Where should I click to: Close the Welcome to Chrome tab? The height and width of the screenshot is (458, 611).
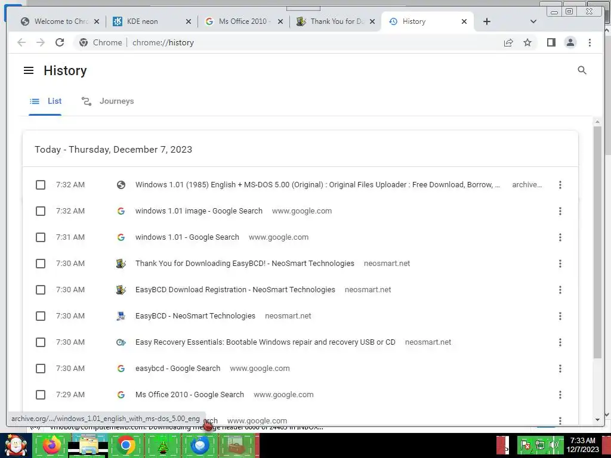[x=97, y=21]
